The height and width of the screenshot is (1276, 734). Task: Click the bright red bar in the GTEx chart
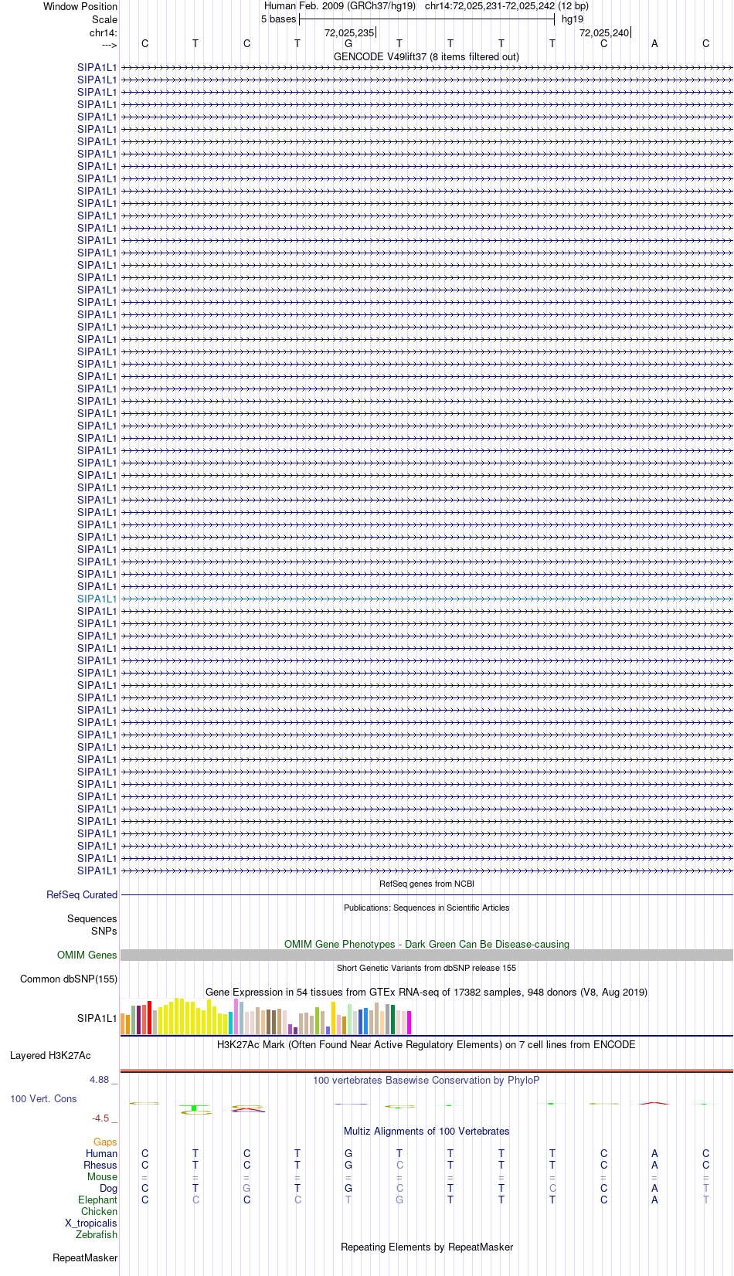[x=149, y=1018]
